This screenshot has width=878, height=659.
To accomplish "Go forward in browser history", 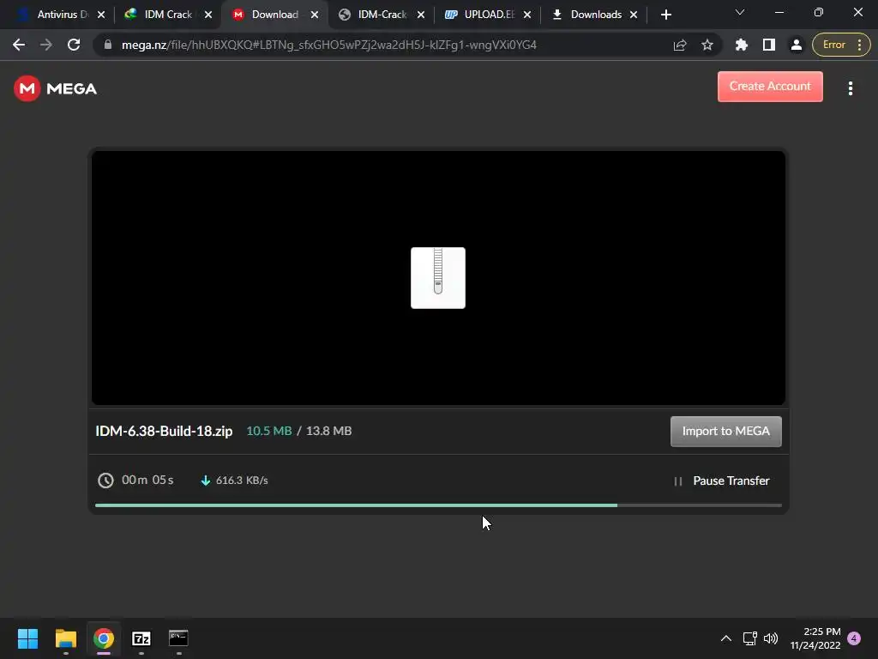I will 46,45.
